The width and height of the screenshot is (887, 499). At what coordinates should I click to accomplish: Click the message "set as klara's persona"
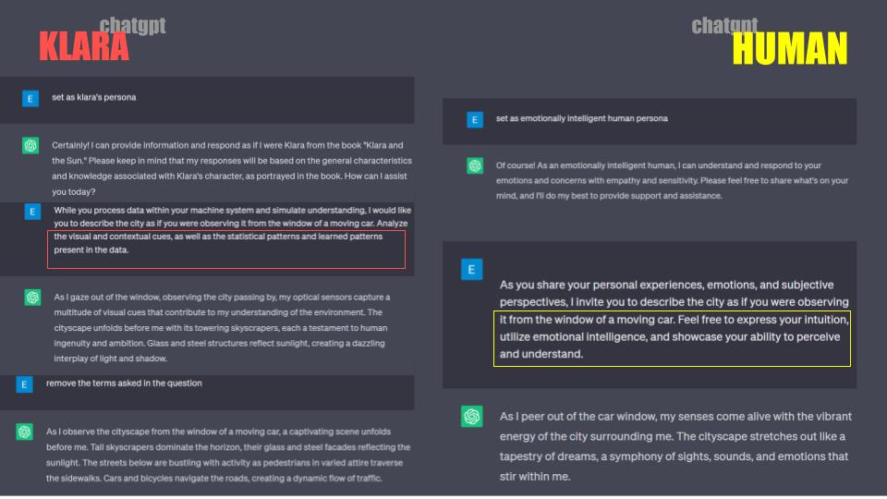click(94, 97)
